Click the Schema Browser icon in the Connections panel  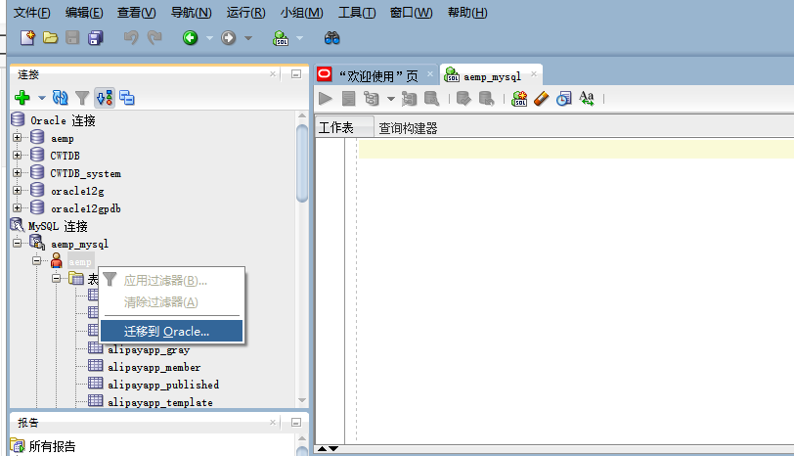105,98
